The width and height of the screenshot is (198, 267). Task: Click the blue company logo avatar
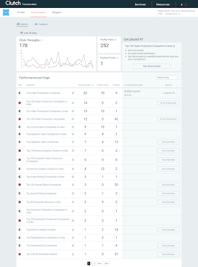[6, 13]
